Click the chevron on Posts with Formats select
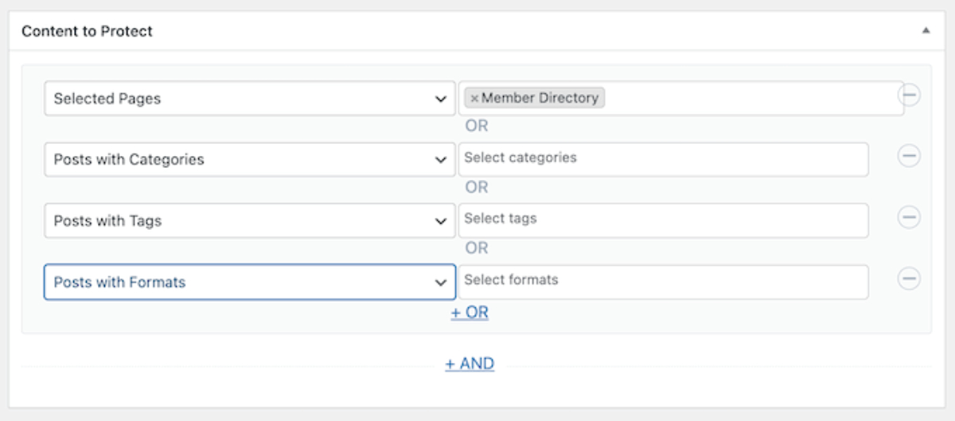The image size is (955, 421). coord(440,283)
